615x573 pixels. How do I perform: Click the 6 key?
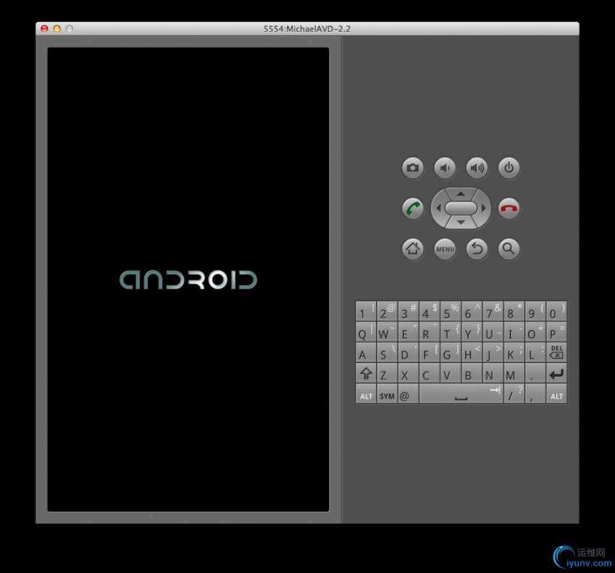[472, 311]
